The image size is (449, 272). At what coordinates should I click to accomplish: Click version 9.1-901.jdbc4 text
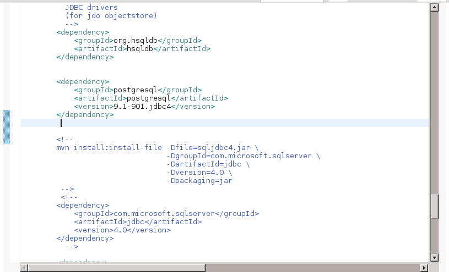142,107
